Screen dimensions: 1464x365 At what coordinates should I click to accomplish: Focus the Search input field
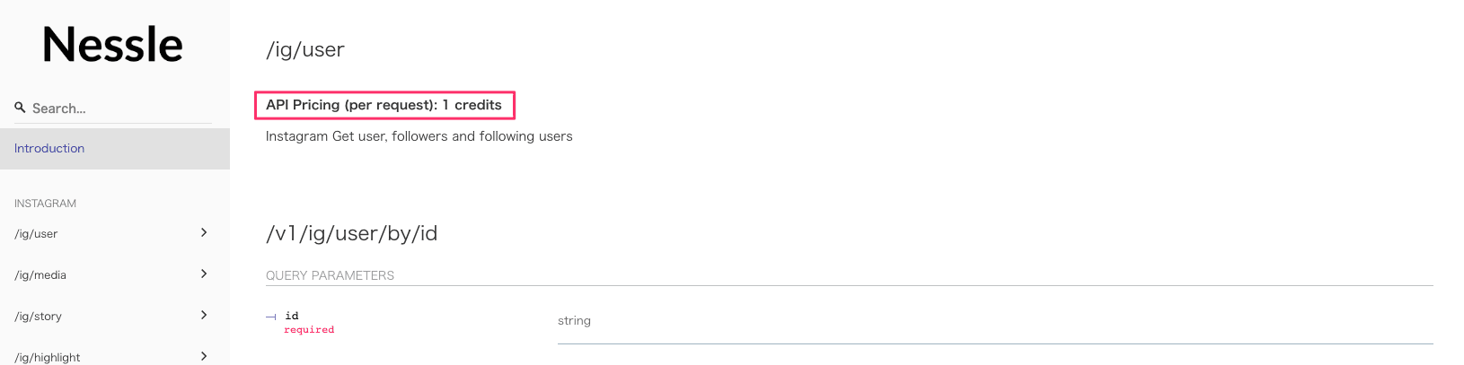pyautogui.click(x=117, y=109)
